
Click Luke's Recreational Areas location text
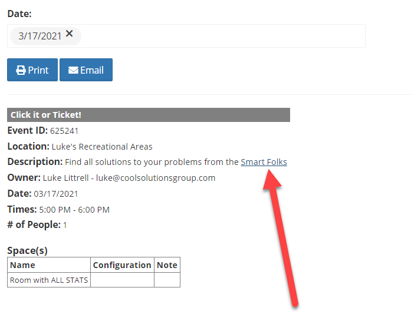(102, 147)
